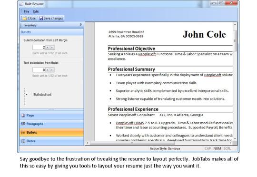This screenshot has height=177, width=257.
Task: Click the horizontal scroll right arrow
Action: tap(230, 143)
